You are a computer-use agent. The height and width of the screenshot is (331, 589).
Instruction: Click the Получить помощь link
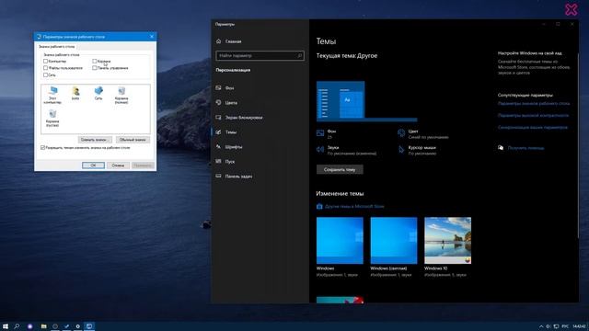coord(525,148)
